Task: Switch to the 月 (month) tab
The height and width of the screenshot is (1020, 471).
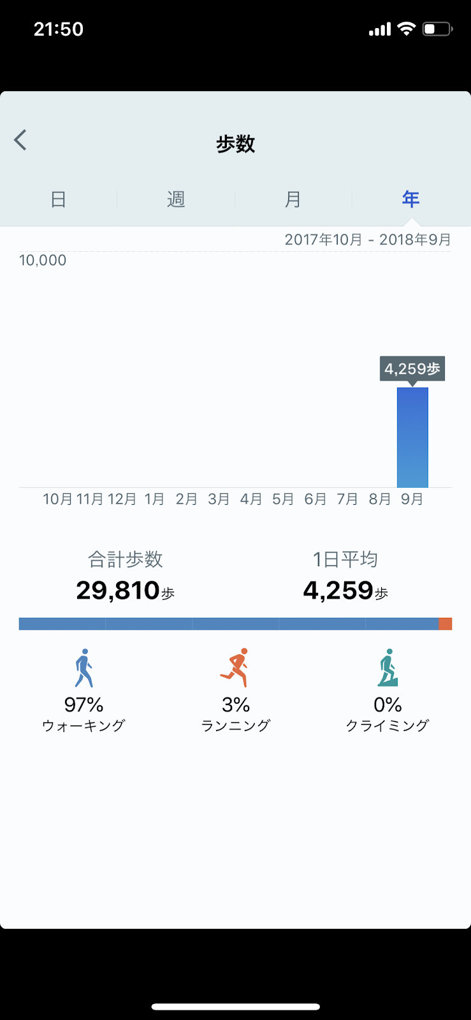Action: [x=293, y=200]
